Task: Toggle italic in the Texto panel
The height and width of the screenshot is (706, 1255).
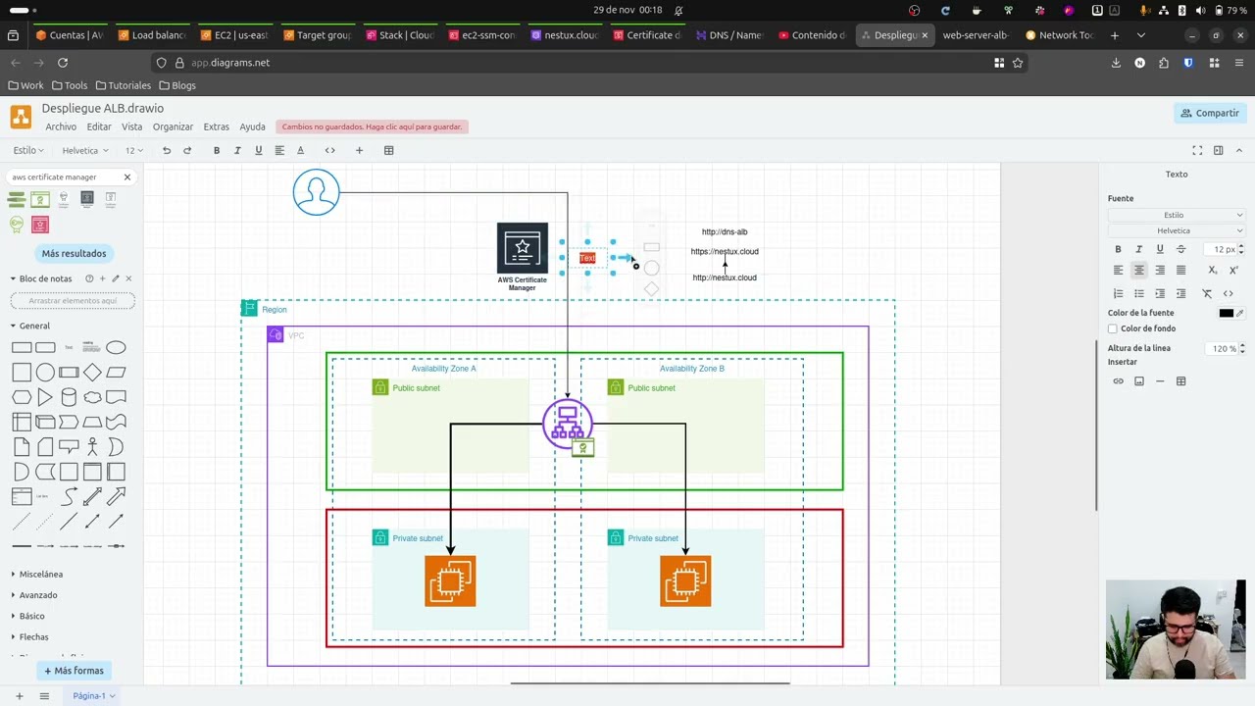Action: pyautogui.click(x=1138, y=249)
